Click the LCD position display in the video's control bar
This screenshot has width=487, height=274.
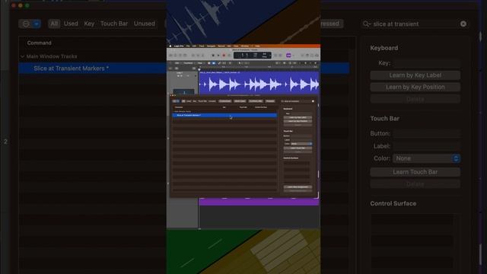coord(252,56)
